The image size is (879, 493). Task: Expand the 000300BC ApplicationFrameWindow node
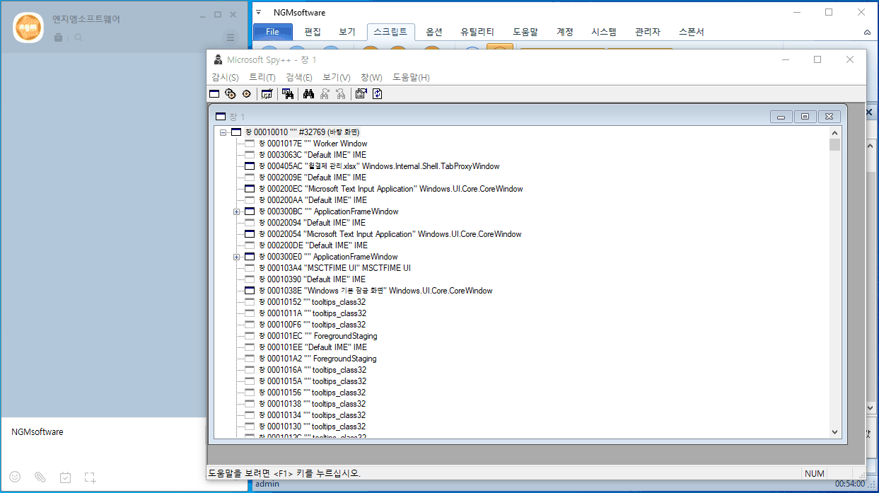click(x=237, y=211)
